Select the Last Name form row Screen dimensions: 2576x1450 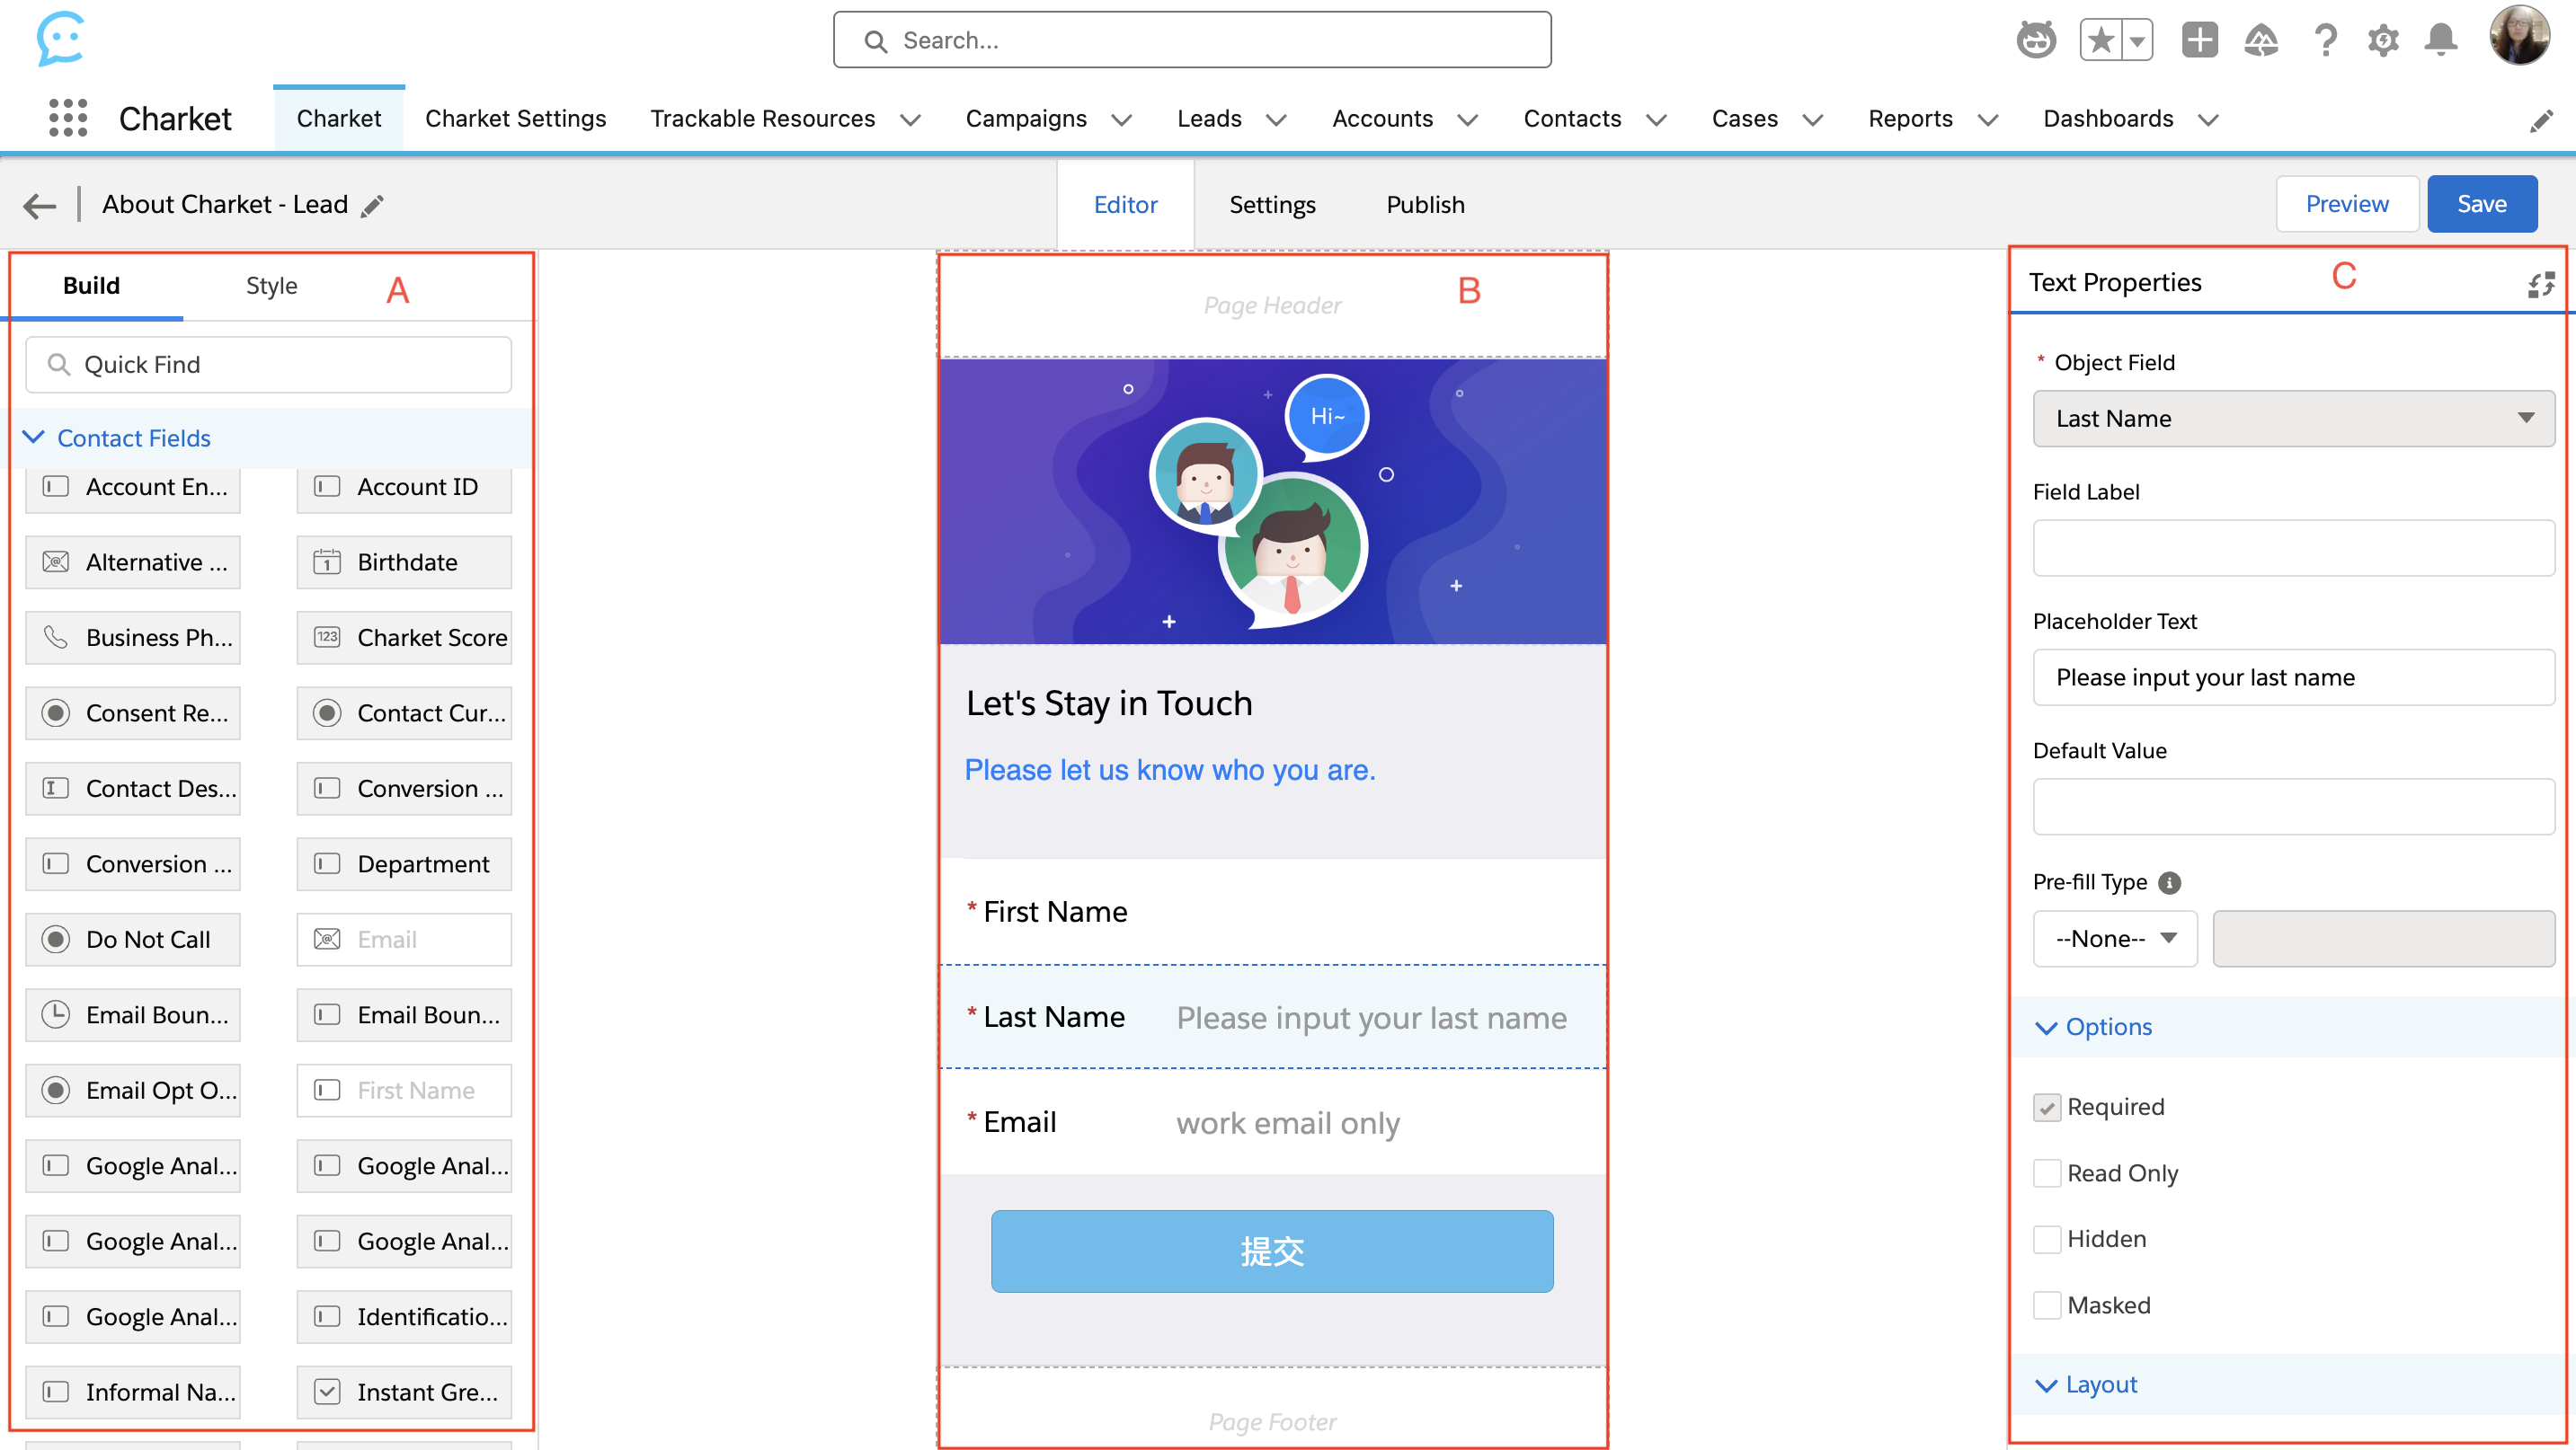(x=1271, y=1016)
